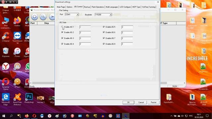The image size is (212, 119).
Task: Click the Cancel button
Action: tap(141, 102)
